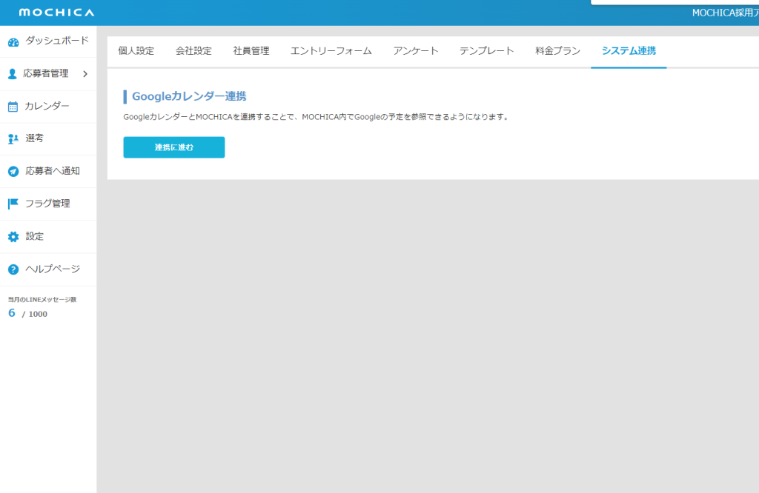Click the person icon beside 応募者管理
The image size is (759, 493).
point(13,74)
